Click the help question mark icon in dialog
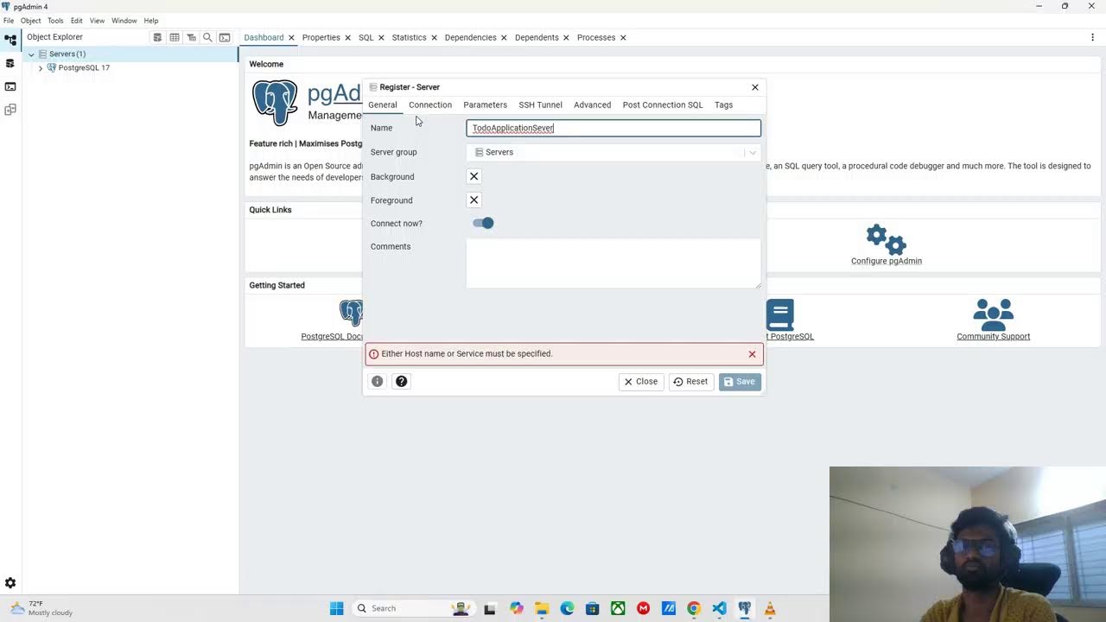The height and width of the screenshot is (622, 1106). pos(401,381)
